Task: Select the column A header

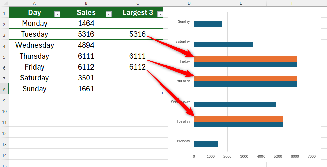Action: (x=34, y=3)
